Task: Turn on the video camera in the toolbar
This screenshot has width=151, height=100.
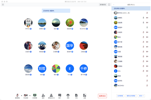Action: [26, 96]
